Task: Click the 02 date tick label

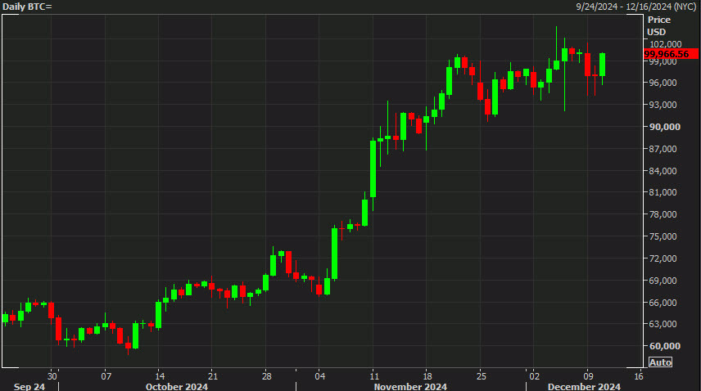Action: coord(534,376)
